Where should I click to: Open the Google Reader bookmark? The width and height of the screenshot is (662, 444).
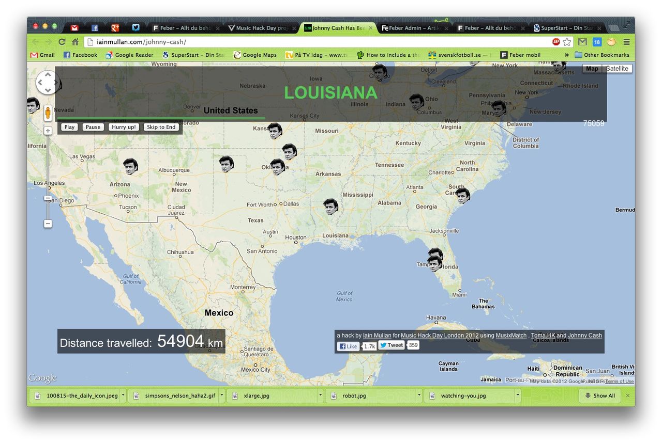tap(130, 55)
